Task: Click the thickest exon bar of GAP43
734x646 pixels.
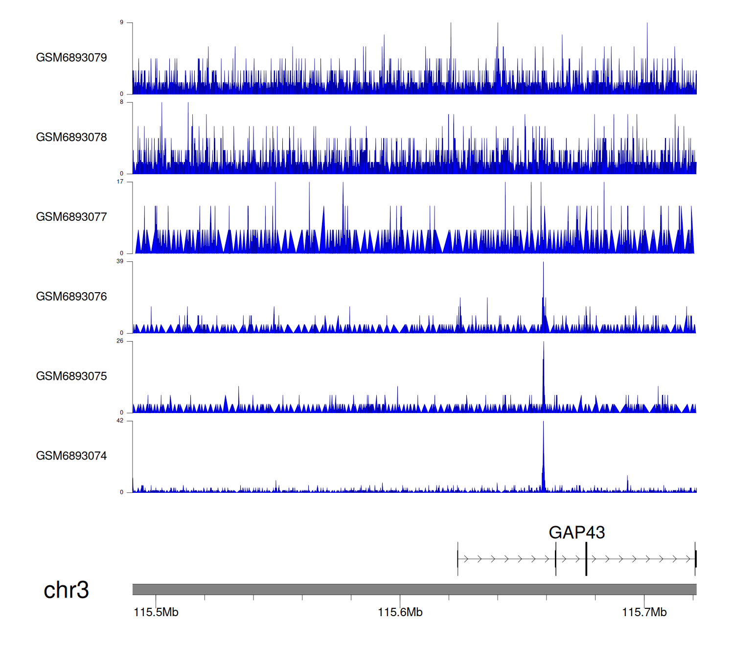Action: [586, 559]
